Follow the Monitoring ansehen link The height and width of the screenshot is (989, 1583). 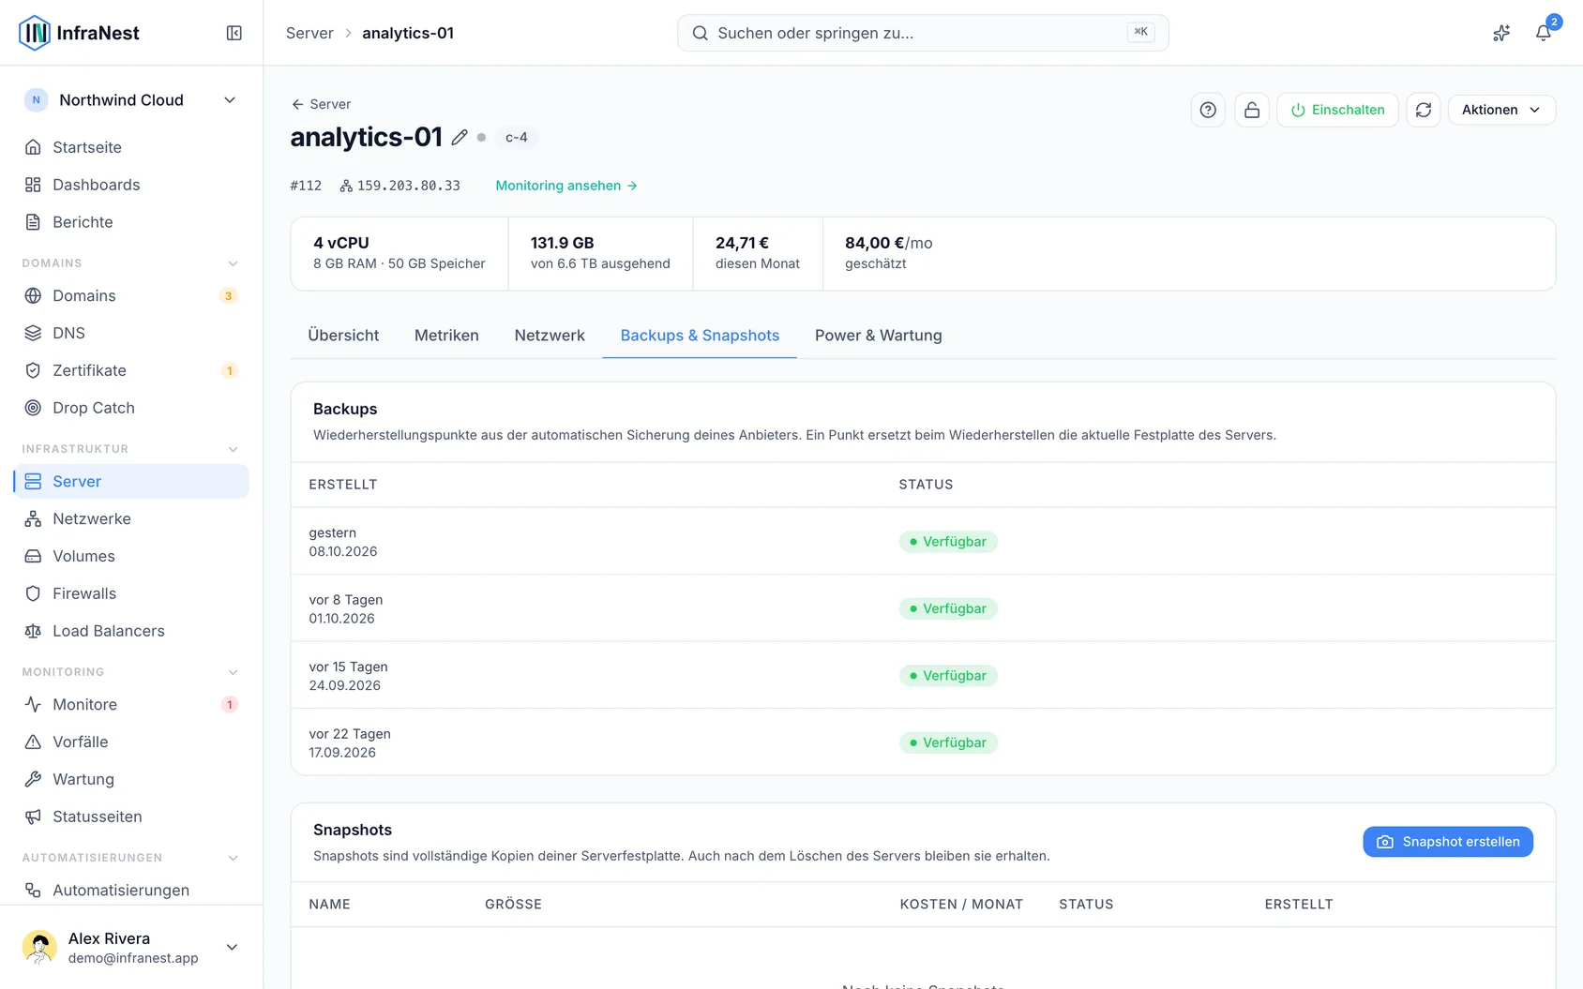[x=566, y=186]
